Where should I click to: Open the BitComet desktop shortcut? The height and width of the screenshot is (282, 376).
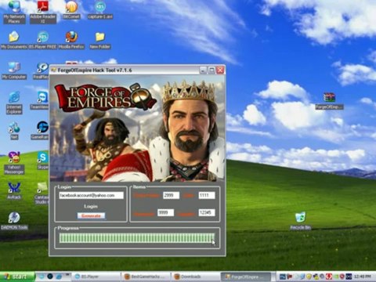point(71,10)
